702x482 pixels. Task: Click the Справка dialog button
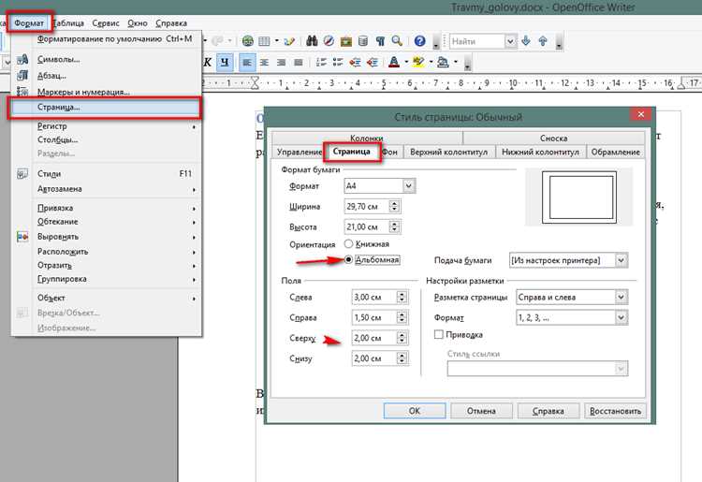click(548, 410)
